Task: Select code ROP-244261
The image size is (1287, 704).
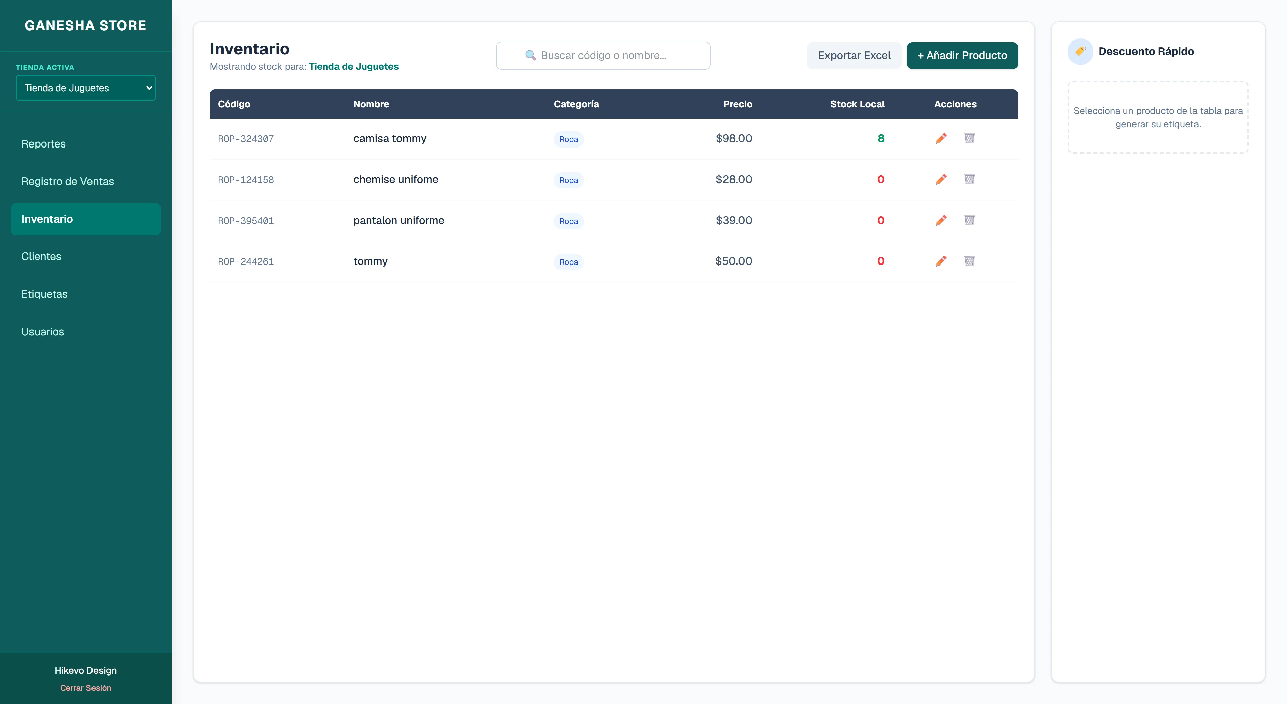Action: coord(246,262)
